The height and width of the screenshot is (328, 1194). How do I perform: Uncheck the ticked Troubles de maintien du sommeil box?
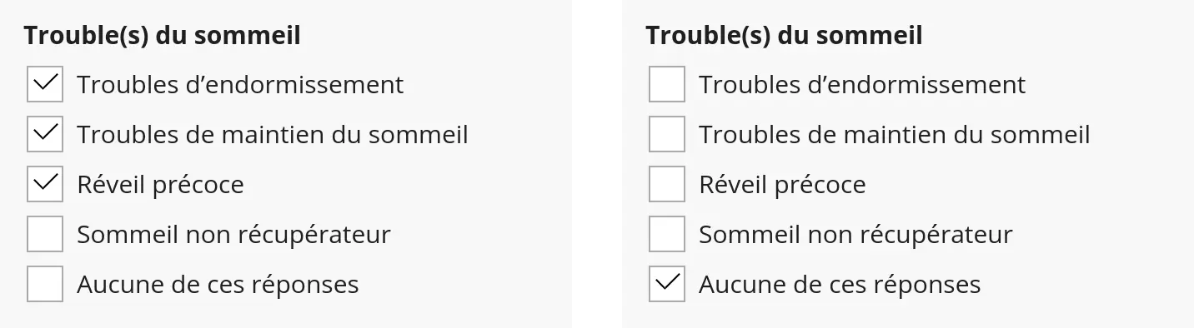45,134
